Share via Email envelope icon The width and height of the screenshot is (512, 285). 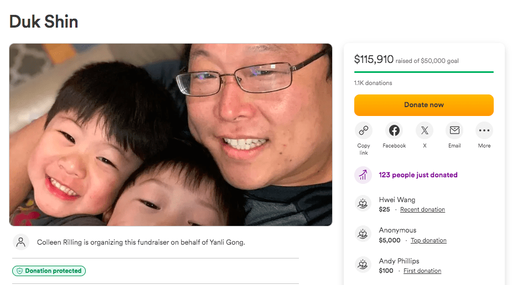pos(454,131)
